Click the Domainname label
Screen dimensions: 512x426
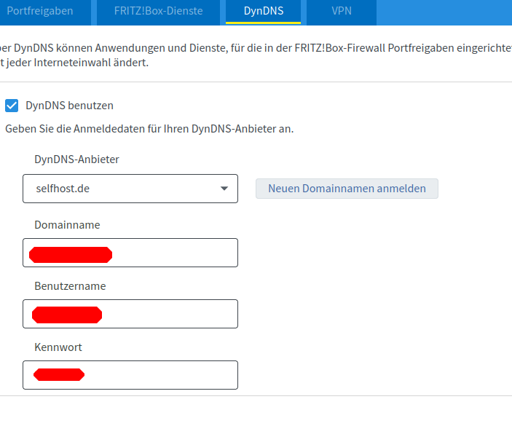coord(67,225)
